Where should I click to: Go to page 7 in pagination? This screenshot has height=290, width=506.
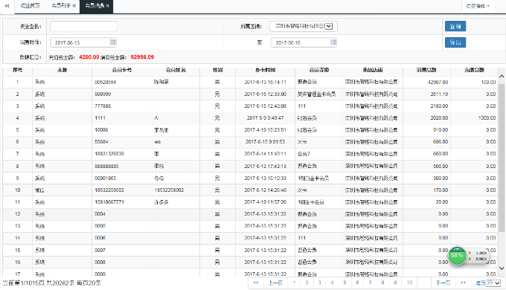(370, 283)
